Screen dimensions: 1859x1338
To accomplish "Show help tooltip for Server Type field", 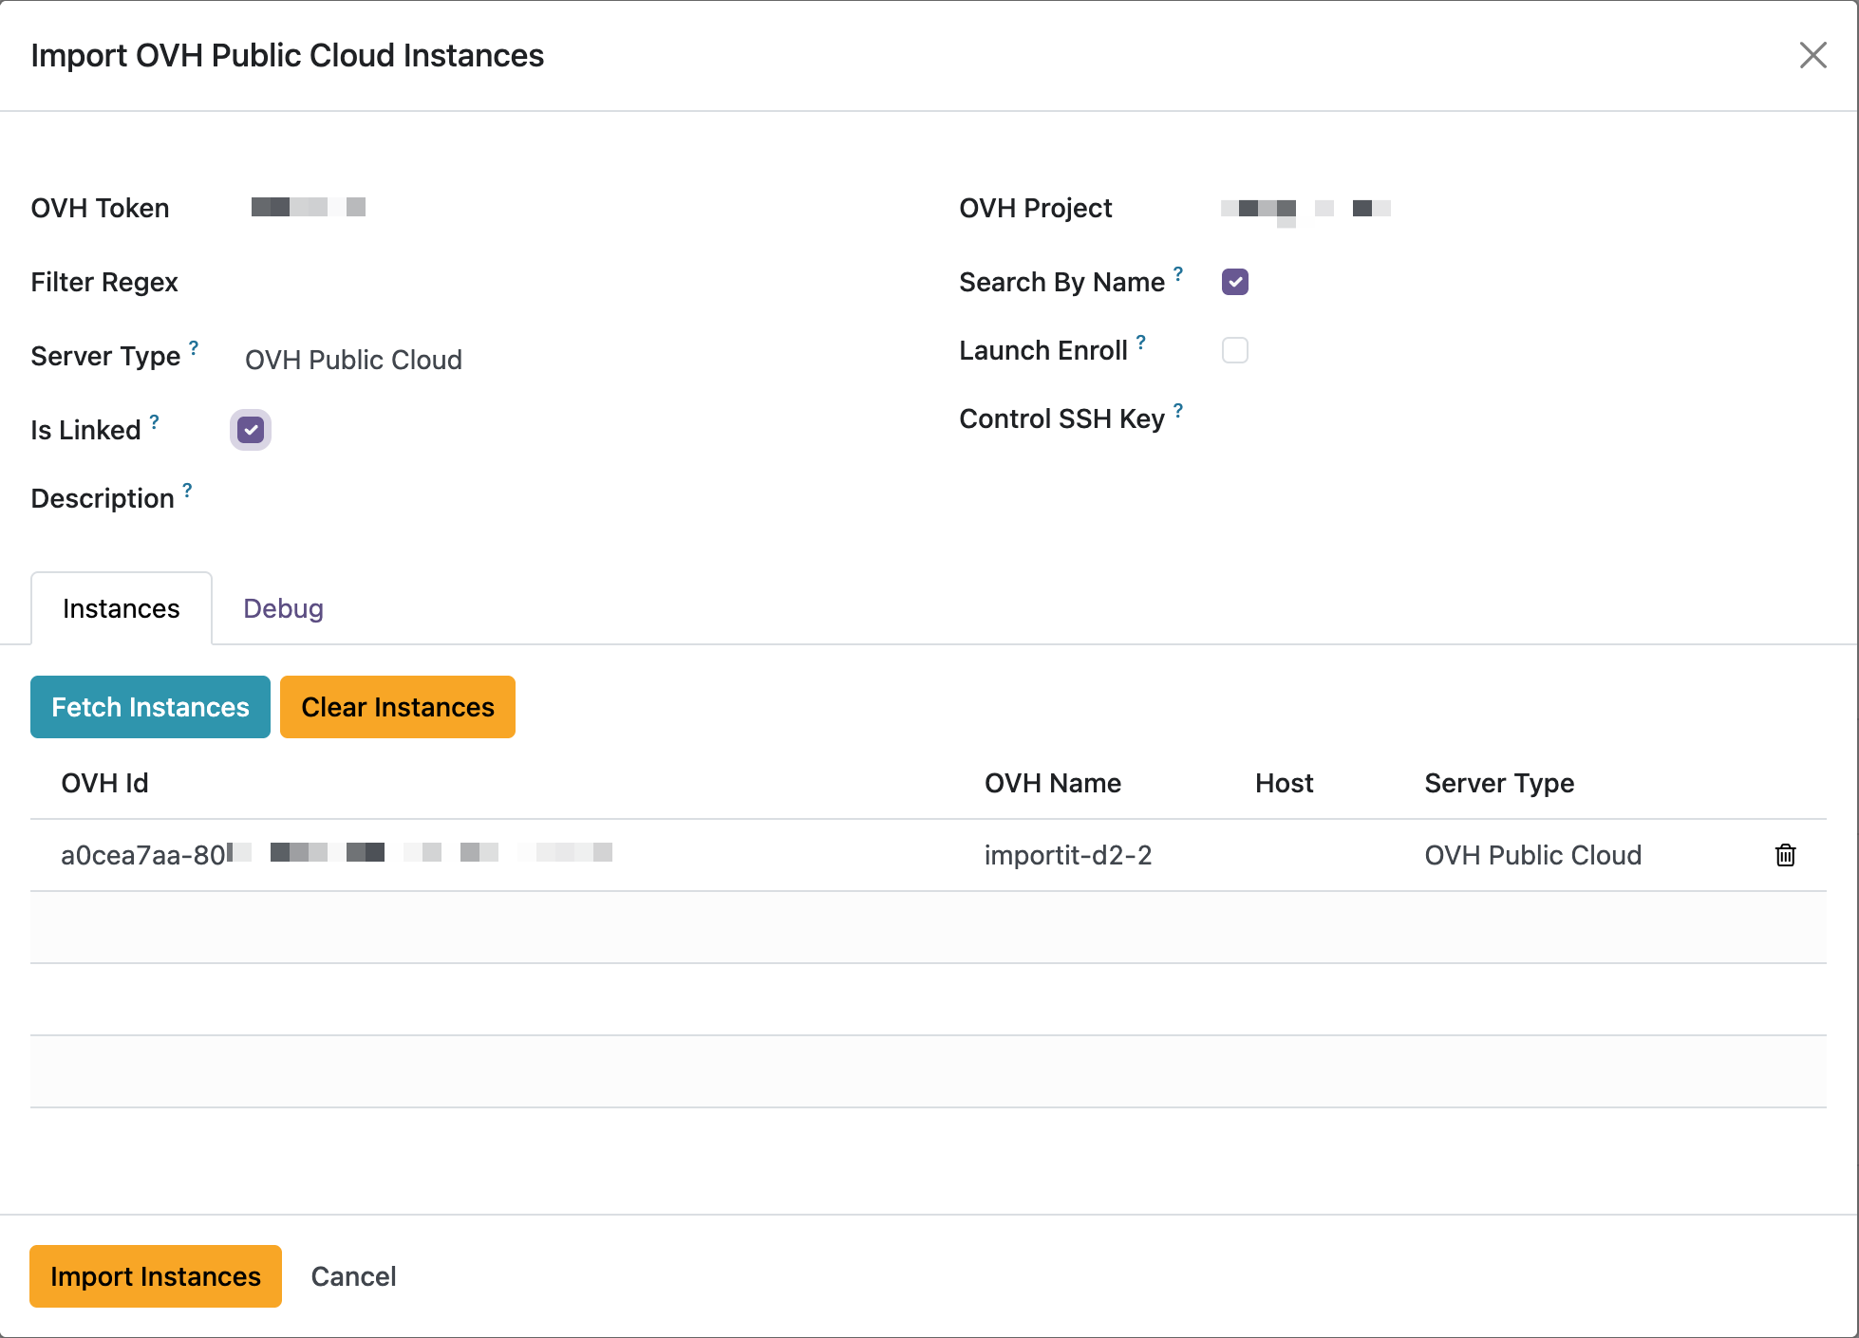I will coord(194,347).
